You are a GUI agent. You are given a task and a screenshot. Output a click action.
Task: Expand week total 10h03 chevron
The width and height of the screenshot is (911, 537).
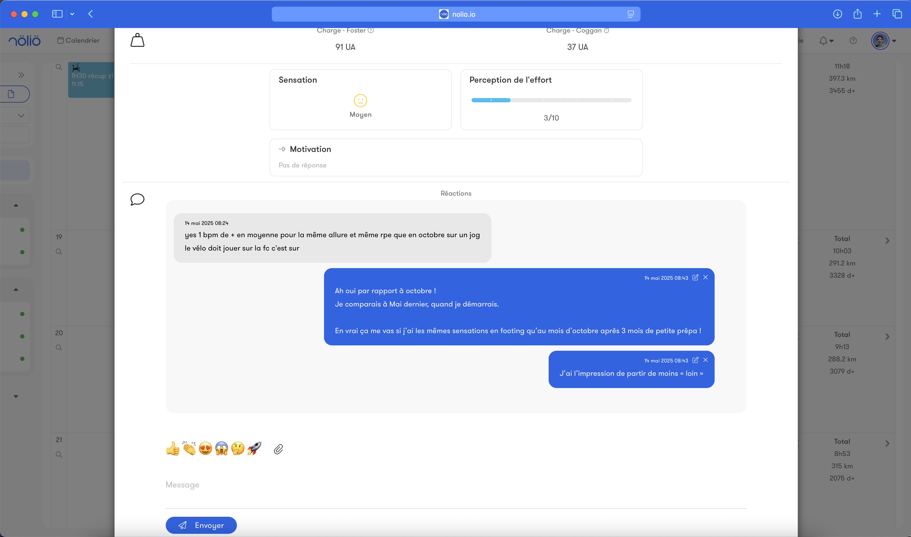tap(887, 241)
